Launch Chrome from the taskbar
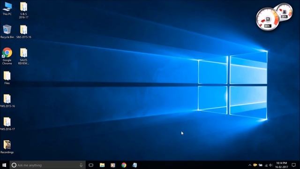Screen dimensions: 300x169 [124, 165]
